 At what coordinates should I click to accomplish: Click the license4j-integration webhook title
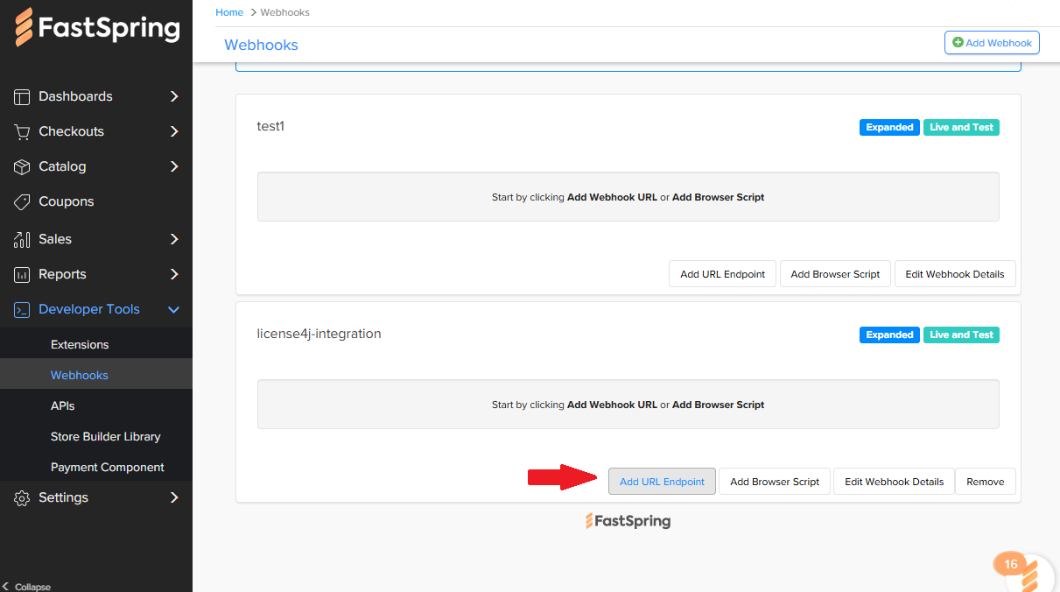pyautogui.click(x=319, y=334)
